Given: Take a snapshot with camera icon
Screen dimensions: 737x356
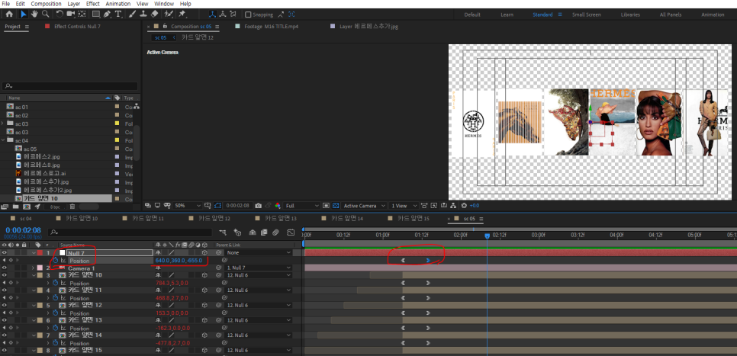Looking at the screenshot, I should [x=258, y=206].
